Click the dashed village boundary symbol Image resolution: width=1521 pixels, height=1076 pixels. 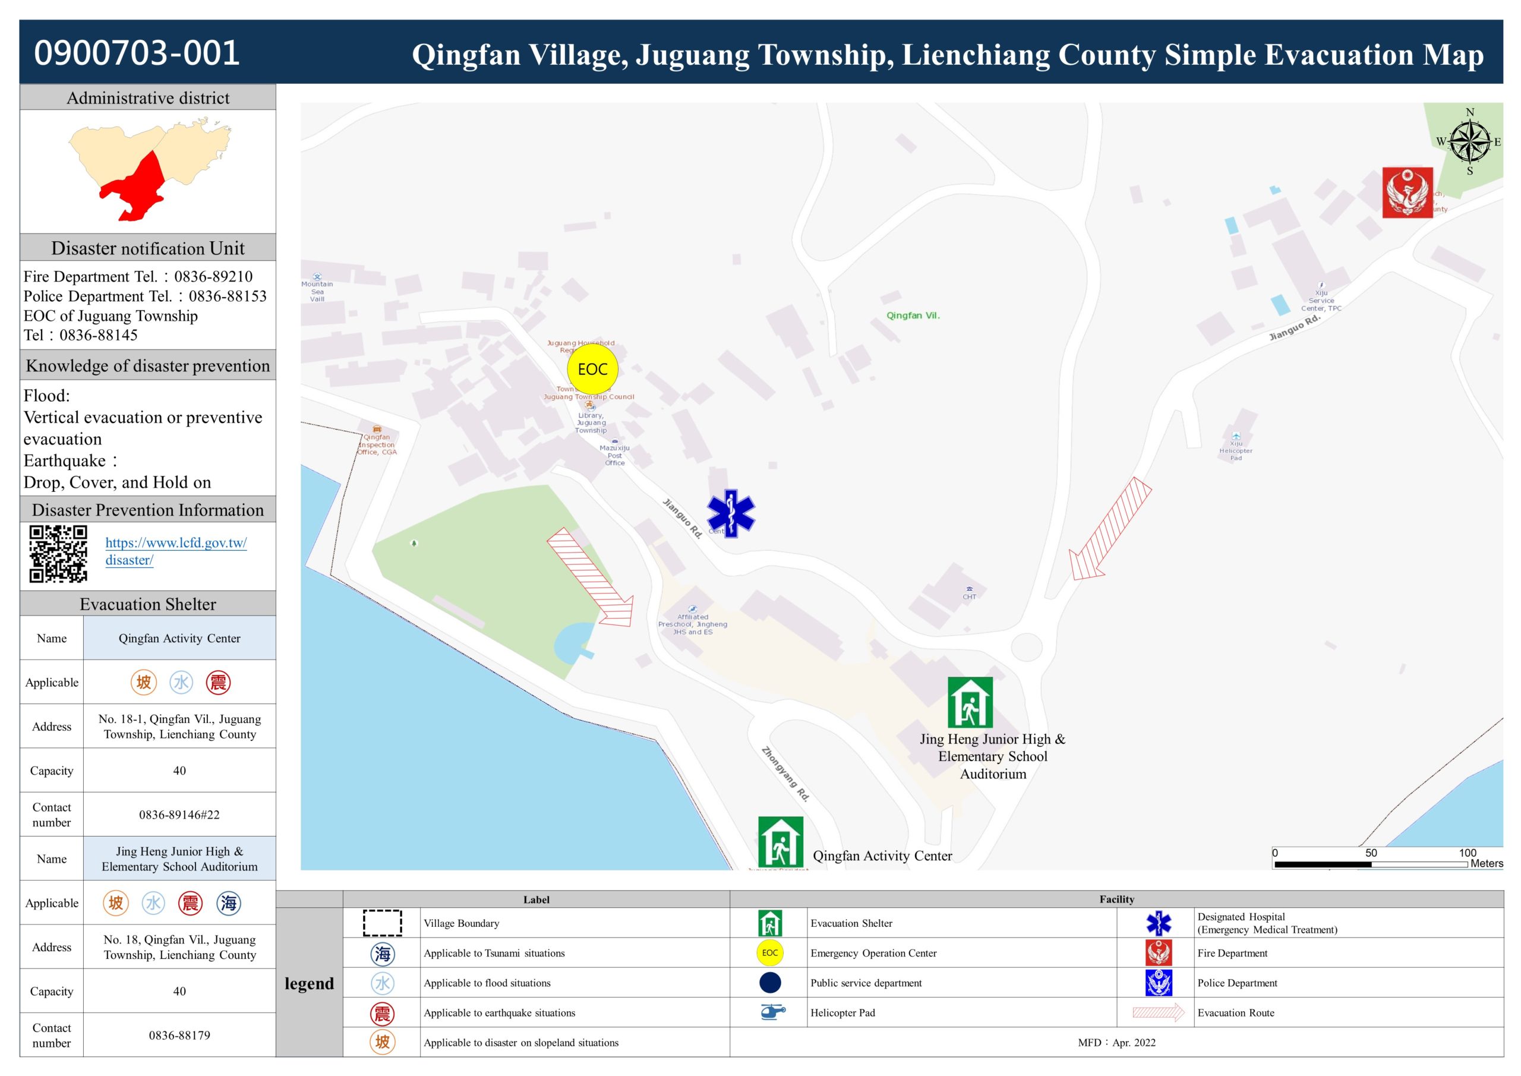point(382,923)
